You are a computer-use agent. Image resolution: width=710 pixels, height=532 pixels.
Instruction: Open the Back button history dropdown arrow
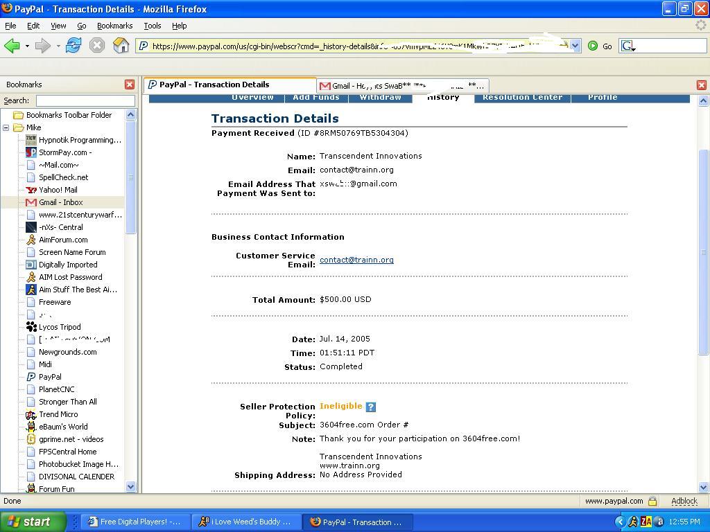click(x=27, y=46)
